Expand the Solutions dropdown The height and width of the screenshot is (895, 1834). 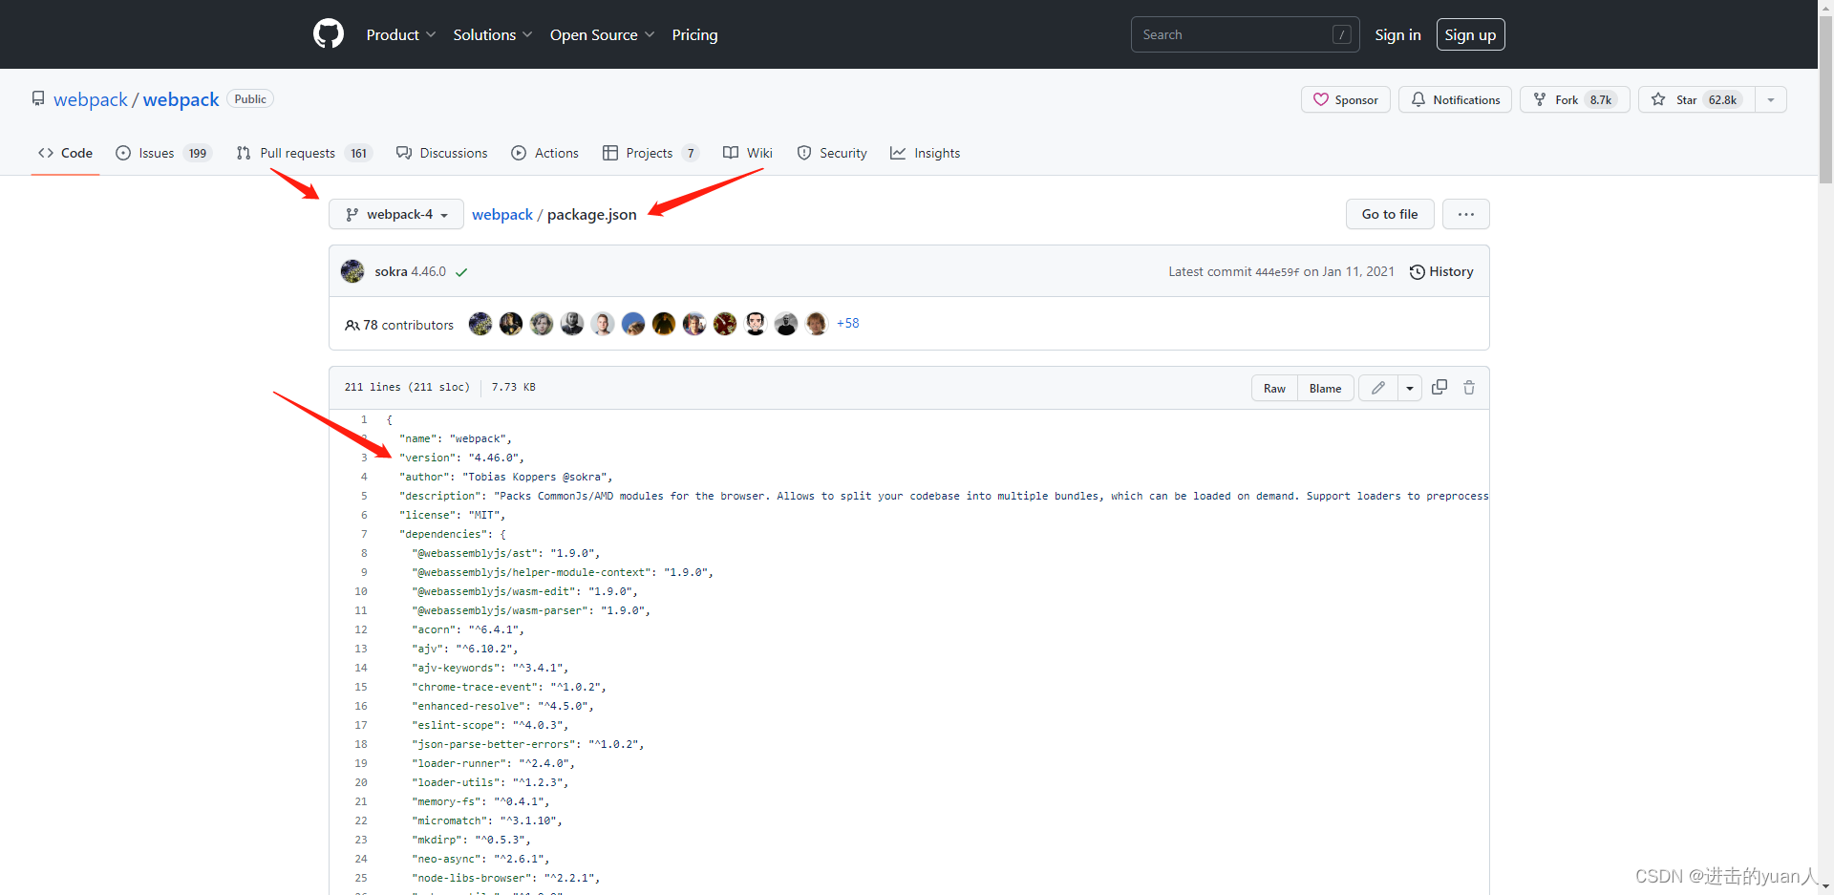[493, 34]
